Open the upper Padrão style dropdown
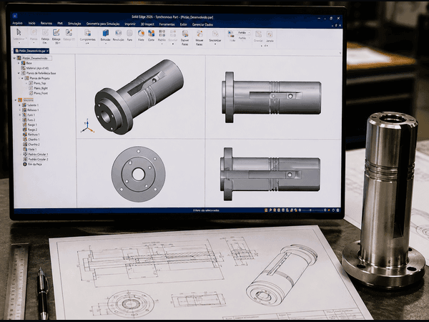429x322 pixels. [244, 33]
